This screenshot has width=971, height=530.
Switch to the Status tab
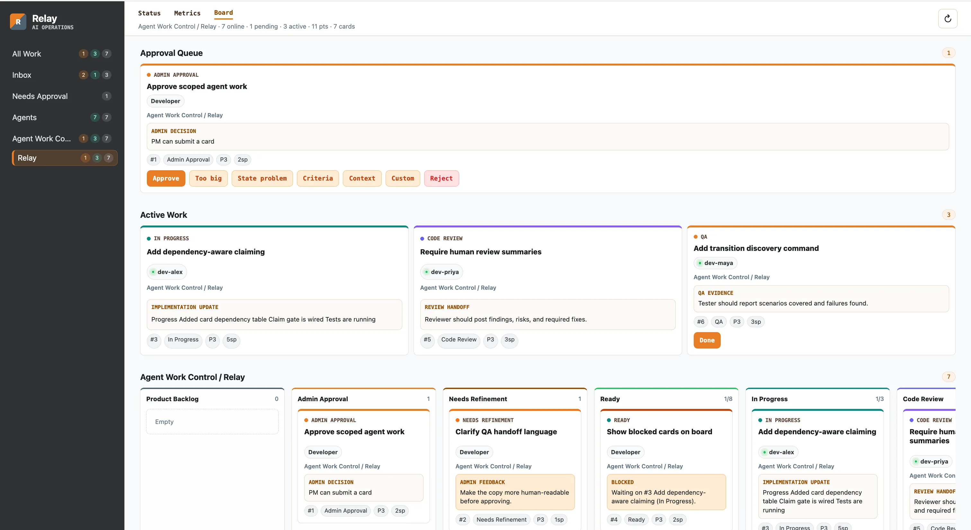pyautogui.click(x=149, y=13)
